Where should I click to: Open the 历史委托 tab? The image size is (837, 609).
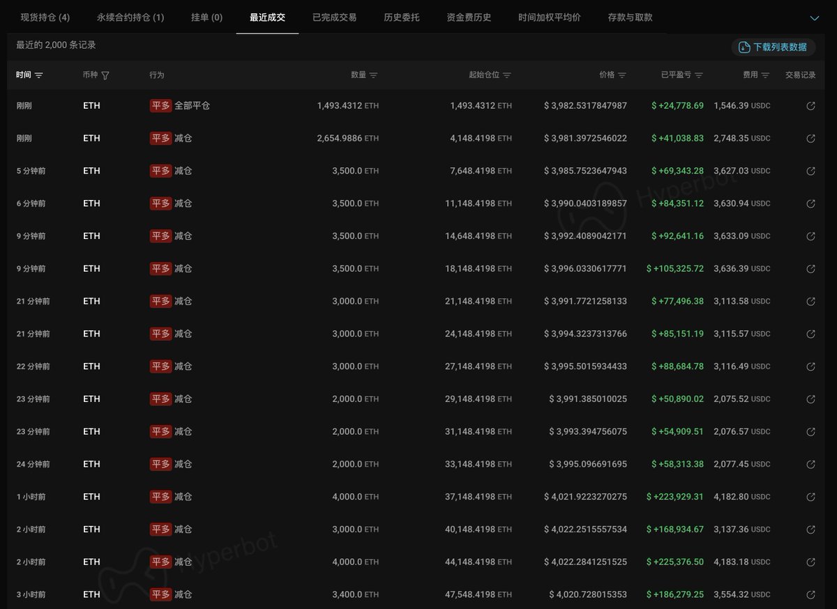(402, 17)
